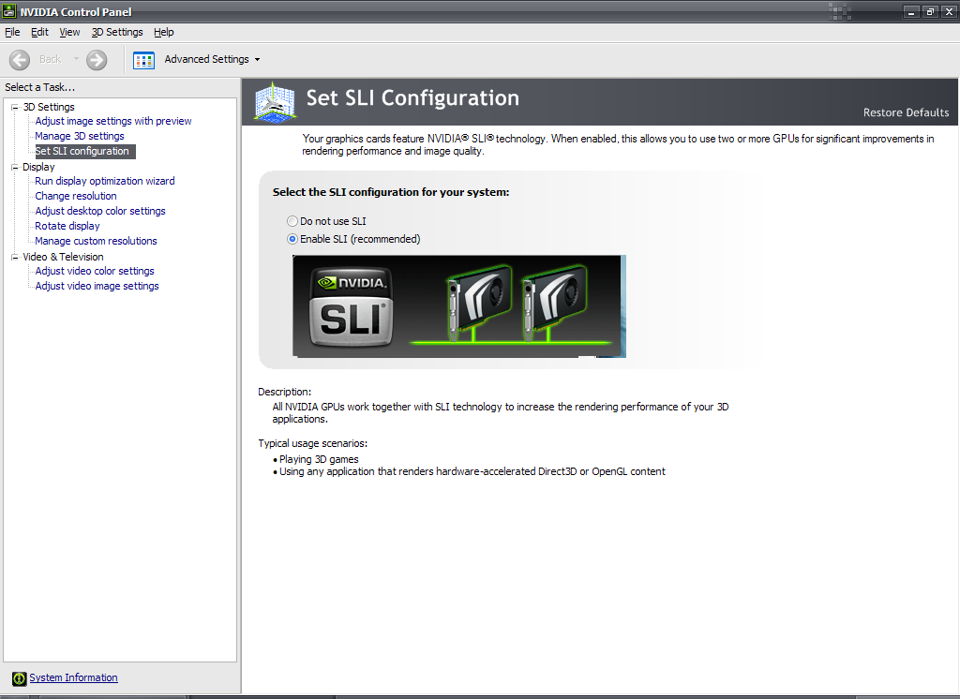Open the Advanced Settings dropdown arrow
The height and width of the screenshot is (699, 960).
tap(257, 60)
